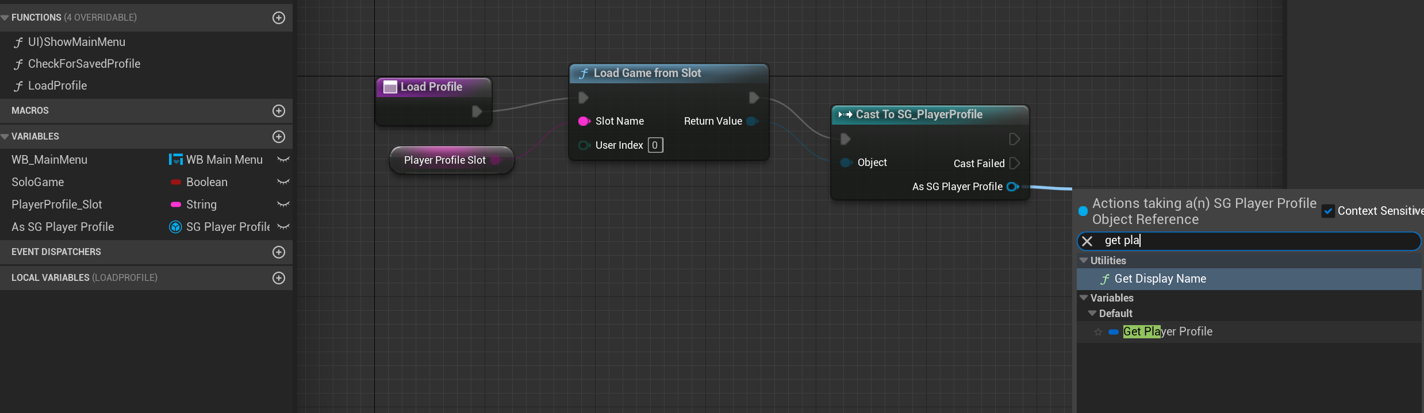Open the UI)ShowMainMenu function
1424x413 pixels.
click(76, 42)
